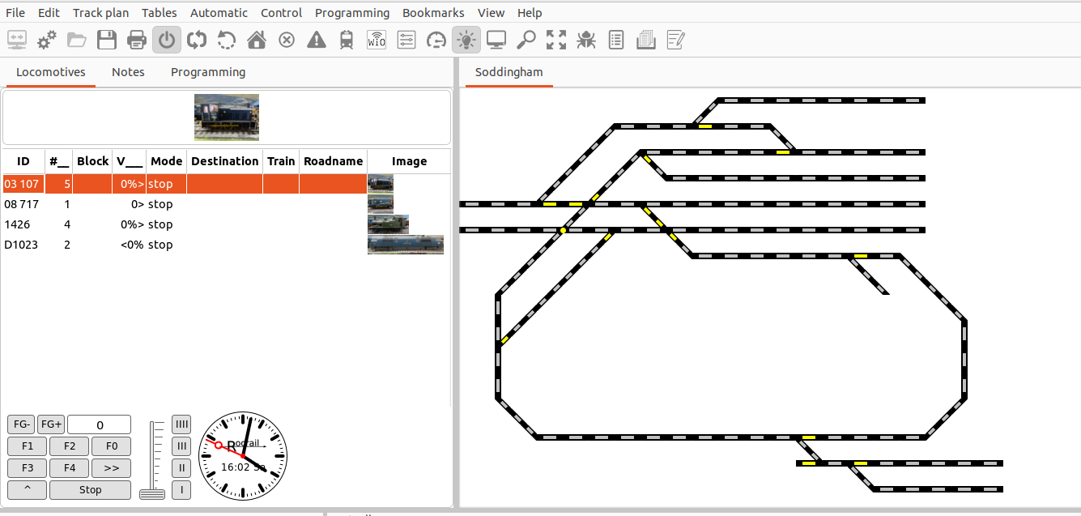Click the loco speed slider handle
This screenshot has width=1081, height=516.
(152, 494)
